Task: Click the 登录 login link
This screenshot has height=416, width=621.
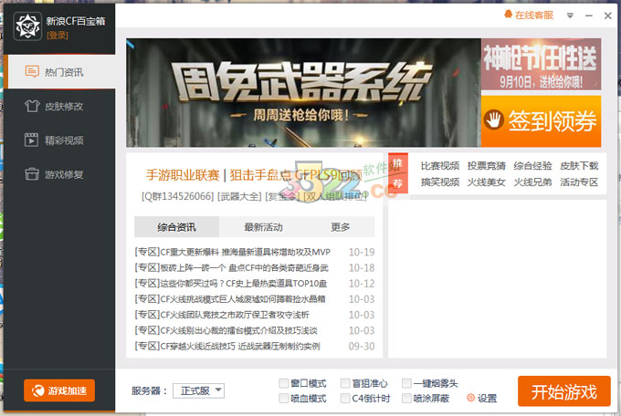Action: click(58, 35)
